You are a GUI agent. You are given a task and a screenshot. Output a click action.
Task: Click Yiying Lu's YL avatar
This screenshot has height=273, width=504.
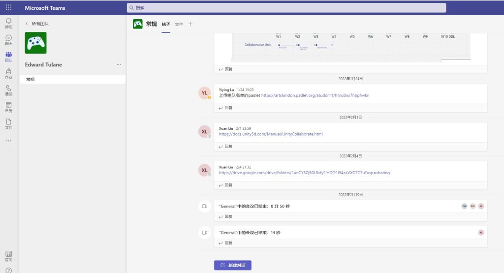[204, 93]
